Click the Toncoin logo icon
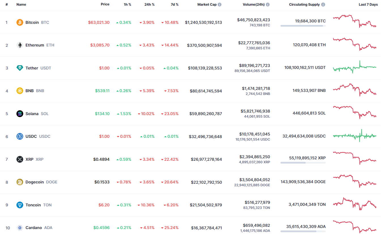The width and height of the screenshot is (385, 237). 20,205
